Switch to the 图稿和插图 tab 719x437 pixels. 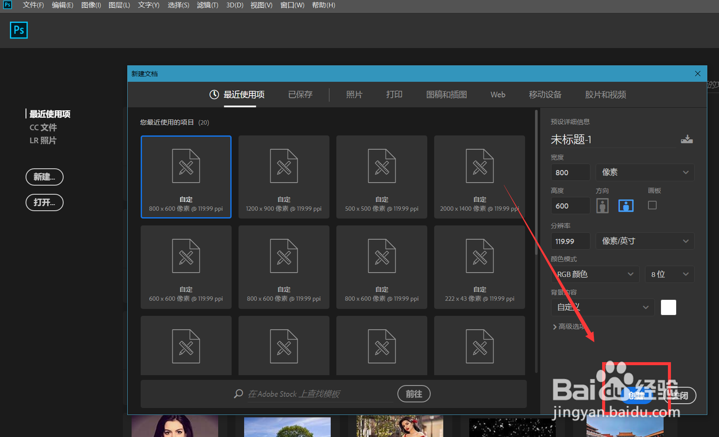coord(446,94)
